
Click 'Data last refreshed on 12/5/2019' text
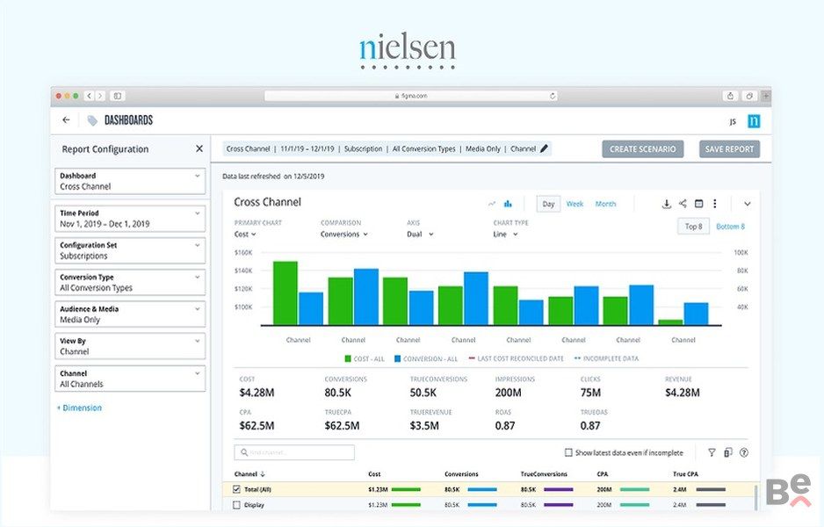273,177
